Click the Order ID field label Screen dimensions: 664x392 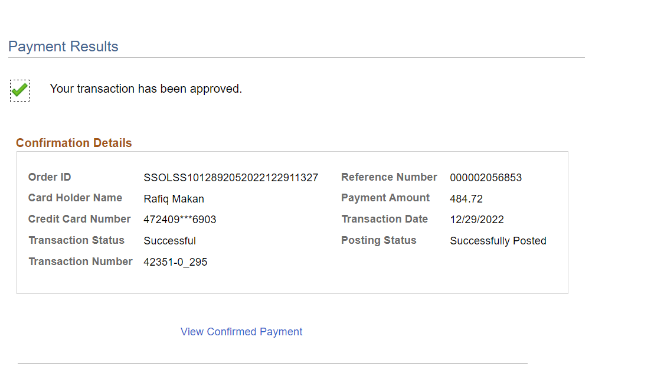pos(50,177)
